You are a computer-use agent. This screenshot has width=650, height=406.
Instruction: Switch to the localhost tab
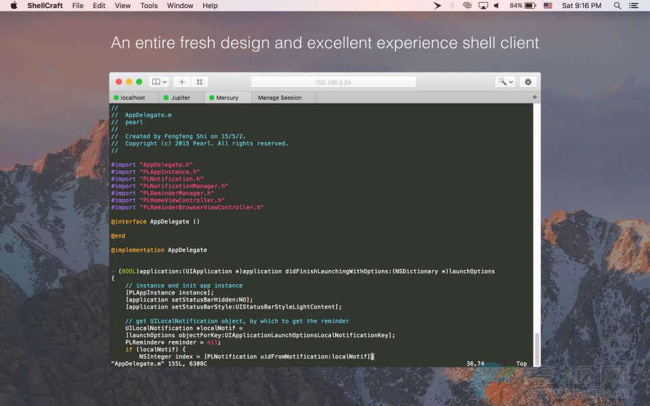[133, 97]
